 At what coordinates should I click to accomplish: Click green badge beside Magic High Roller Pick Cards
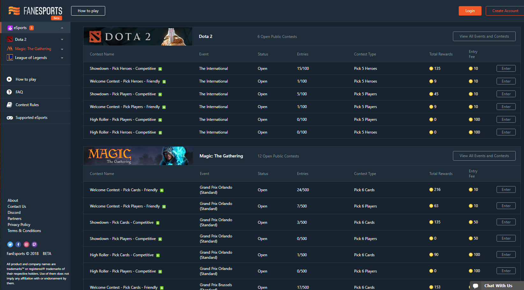point(158,255)
